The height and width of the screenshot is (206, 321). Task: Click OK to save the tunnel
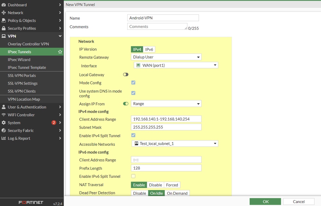point(265,202)
